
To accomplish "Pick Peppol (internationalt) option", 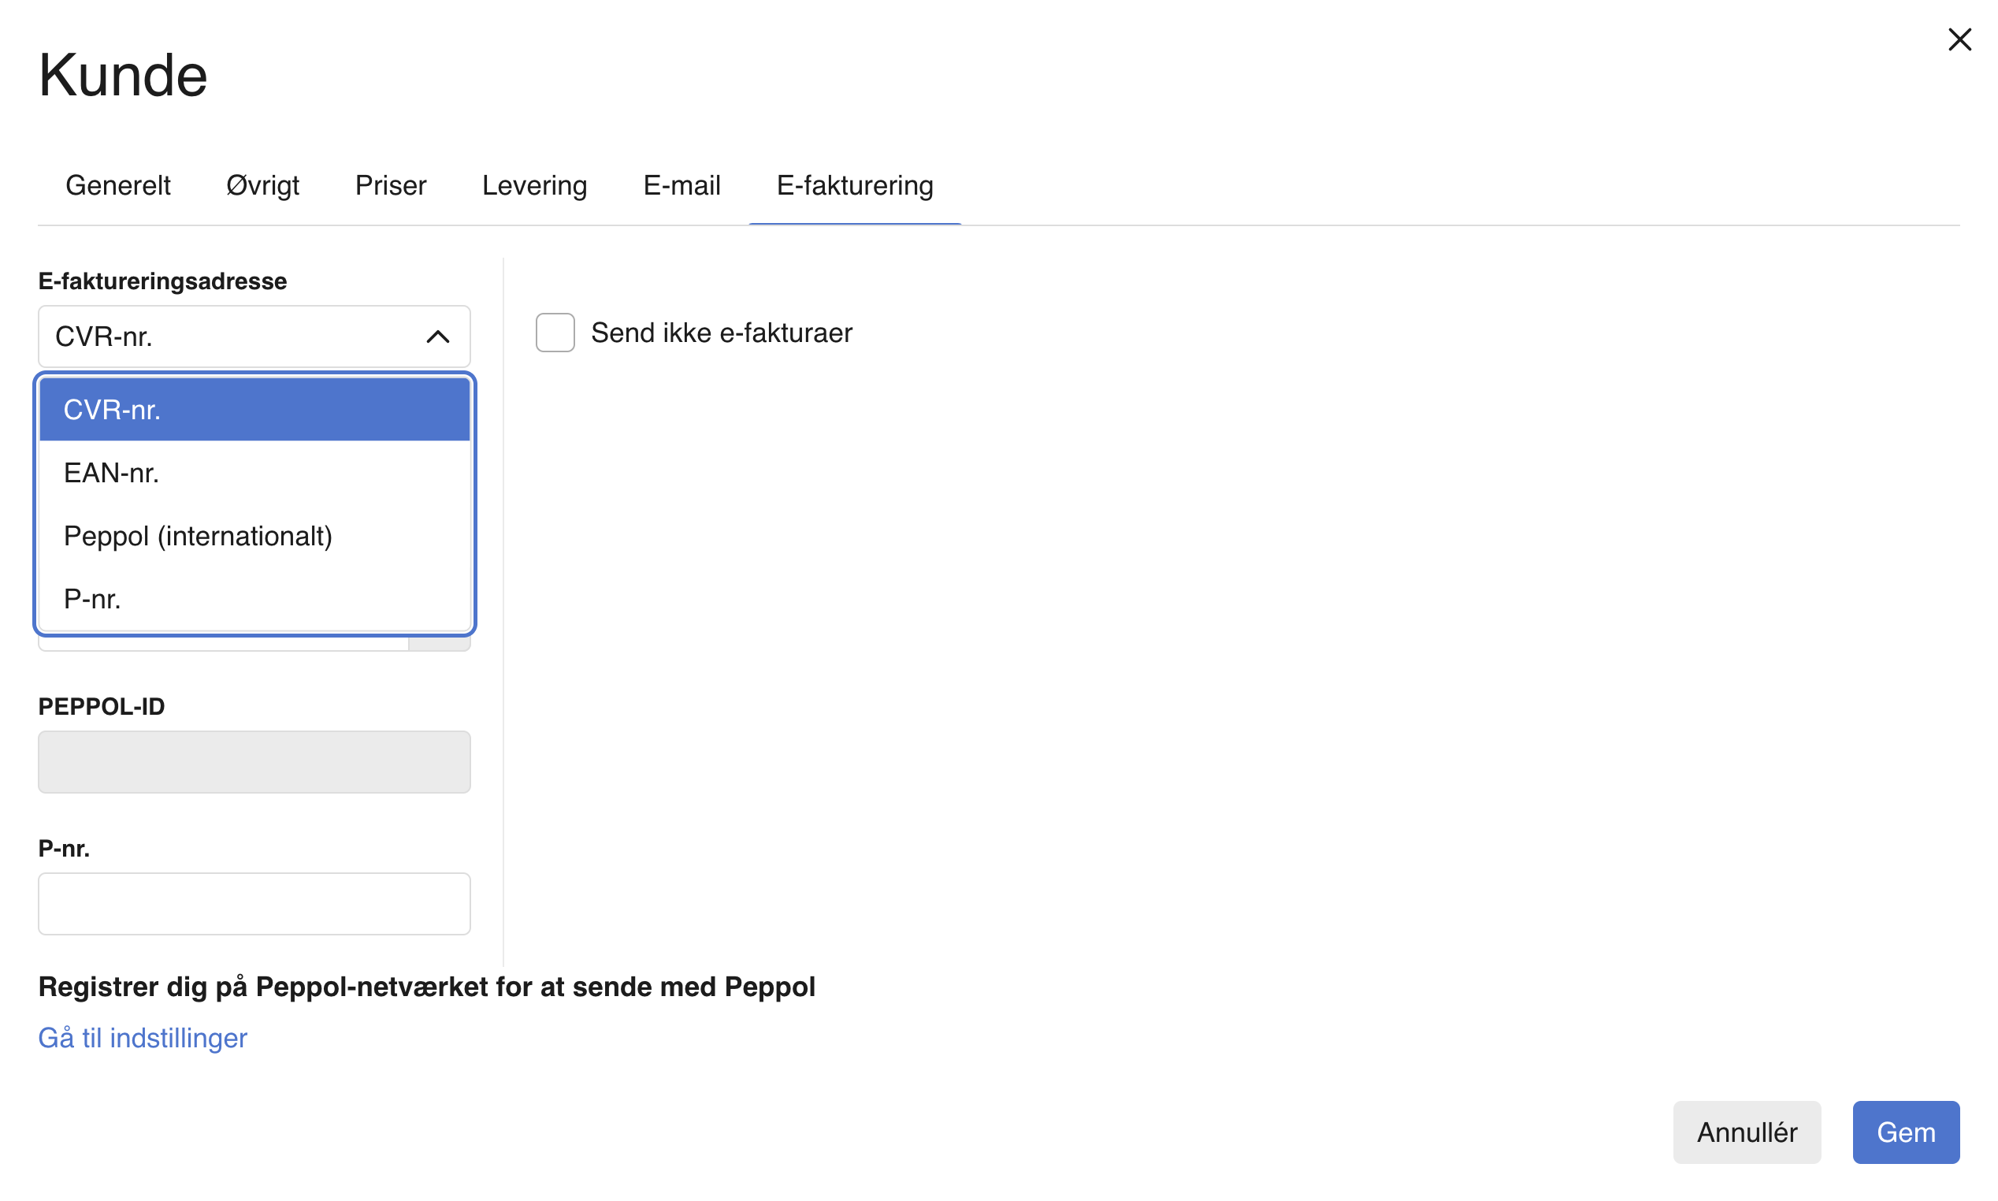I will [254, 536].
